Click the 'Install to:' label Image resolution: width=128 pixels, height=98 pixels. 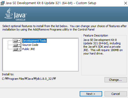(x=8, y=74)
